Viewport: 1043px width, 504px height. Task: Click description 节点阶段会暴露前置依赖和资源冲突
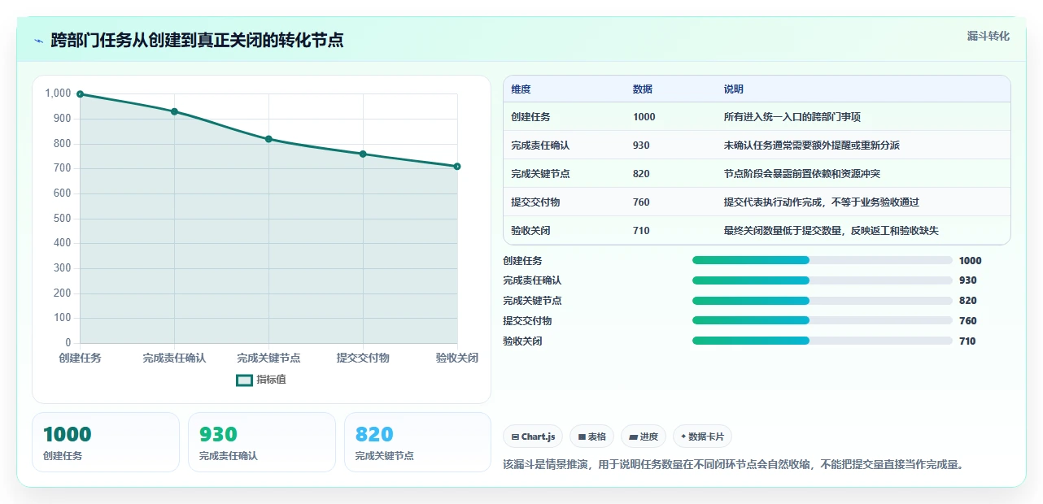pyautogui.click(x=802, y=174)
